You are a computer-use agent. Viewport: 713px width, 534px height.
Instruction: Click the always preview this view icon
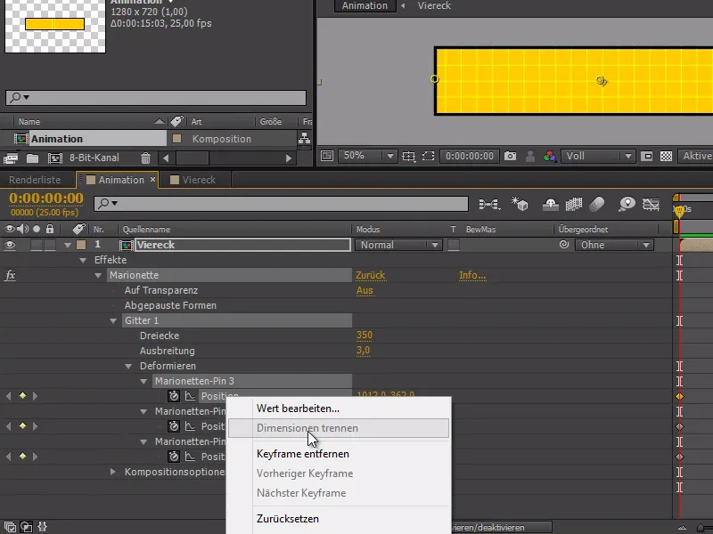point(327,157)
